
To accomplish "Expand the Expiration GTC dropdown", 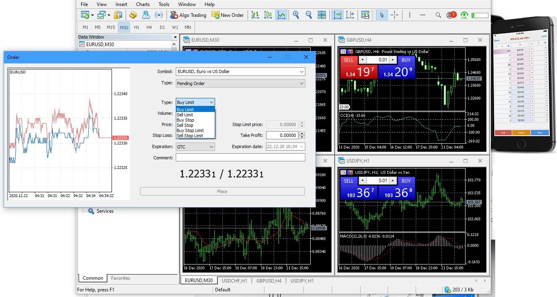I will [x=195, y=147].
